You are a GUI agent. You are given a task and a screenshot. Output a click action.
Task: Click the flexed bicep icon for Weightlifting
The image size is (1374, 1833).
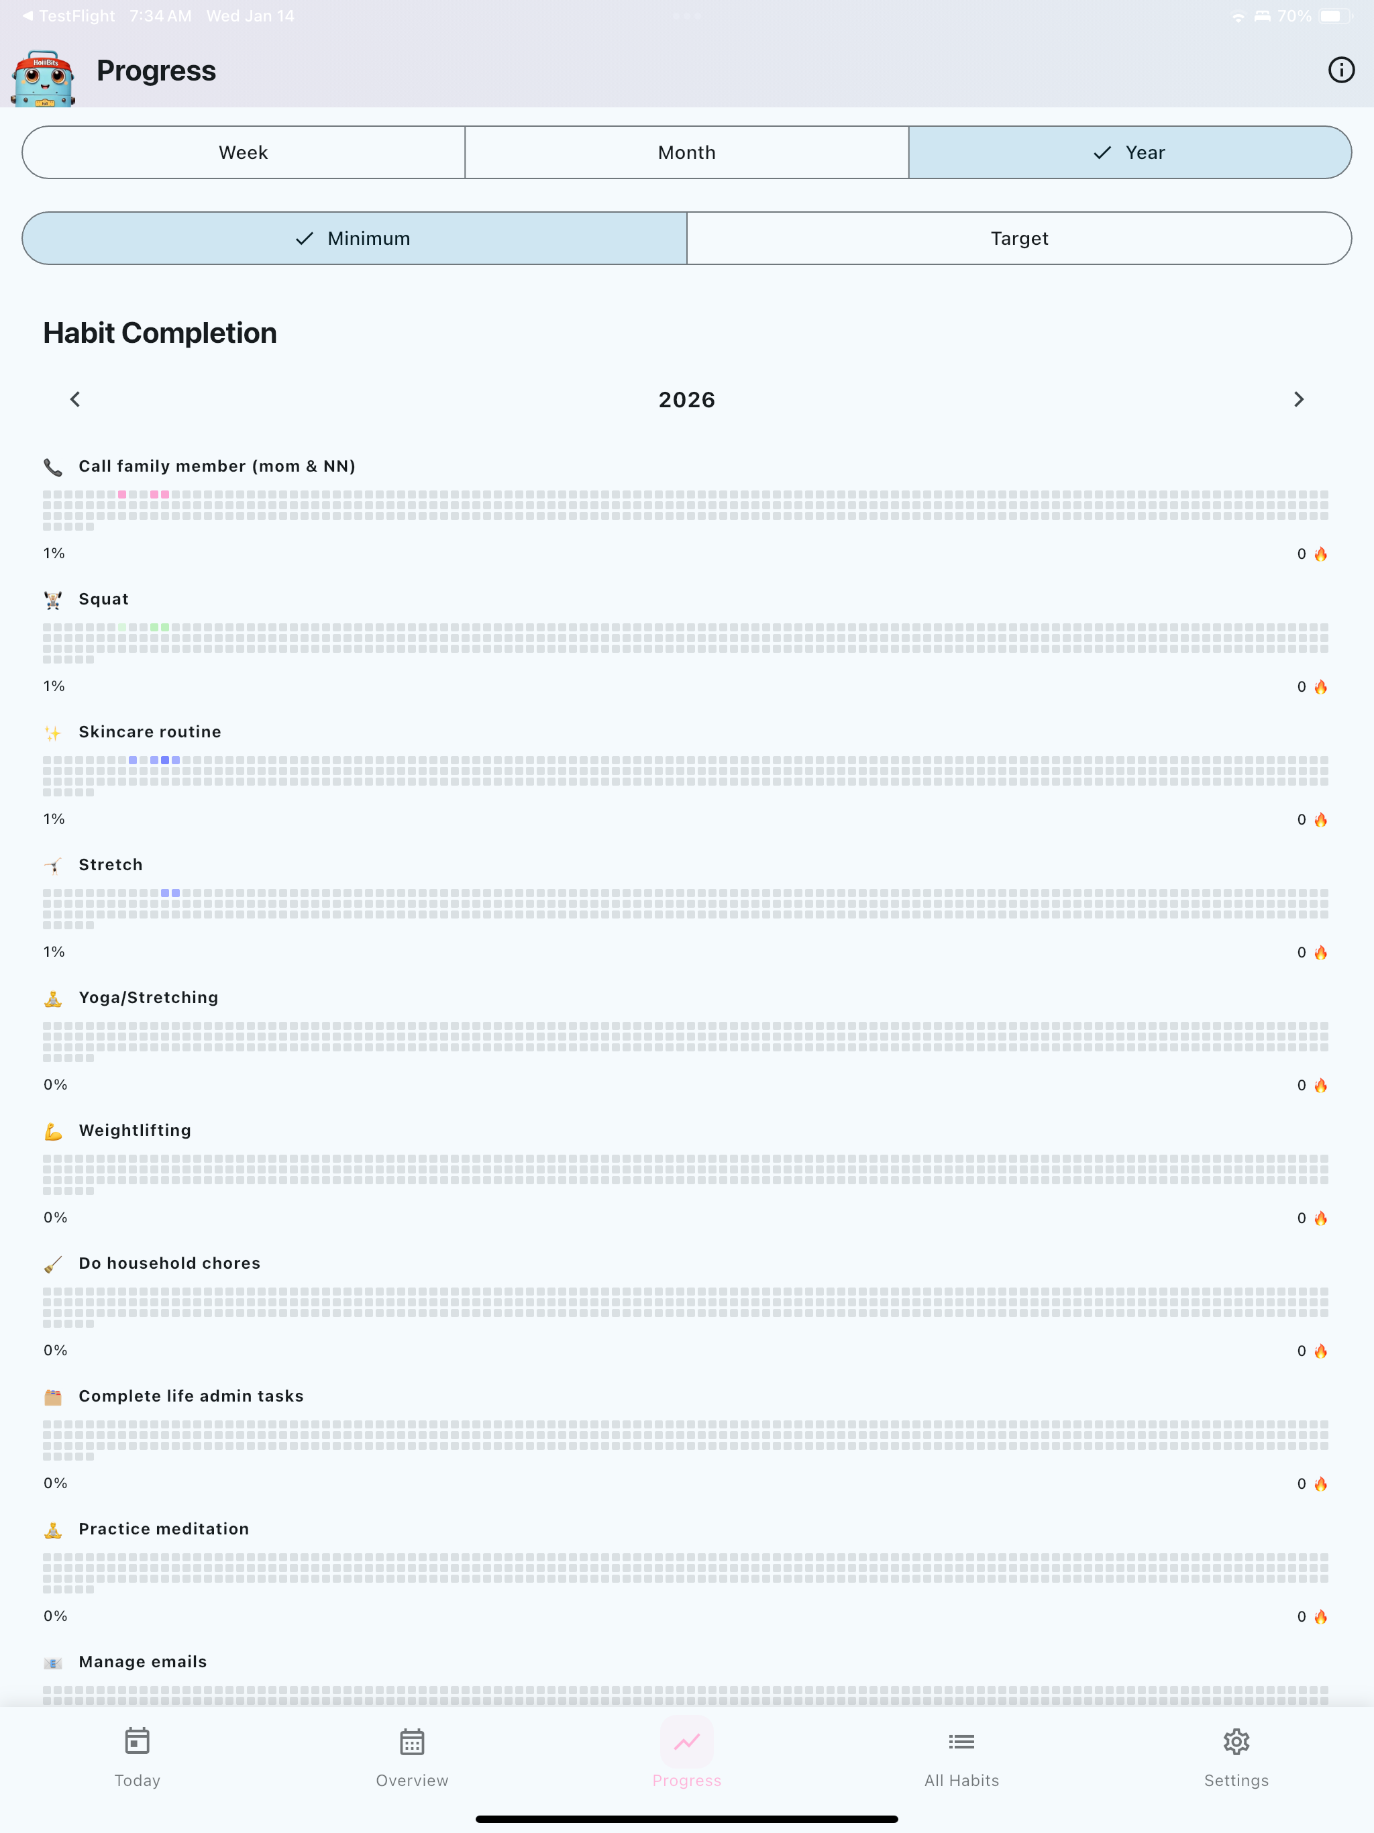[x=53, y=1131]
